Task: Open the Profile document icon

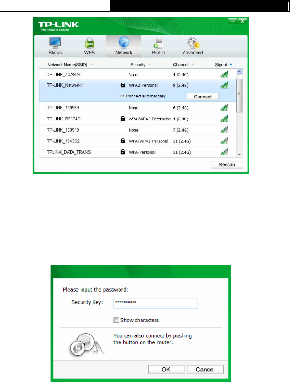Action: pyautogui.click(x=158, y=43)
